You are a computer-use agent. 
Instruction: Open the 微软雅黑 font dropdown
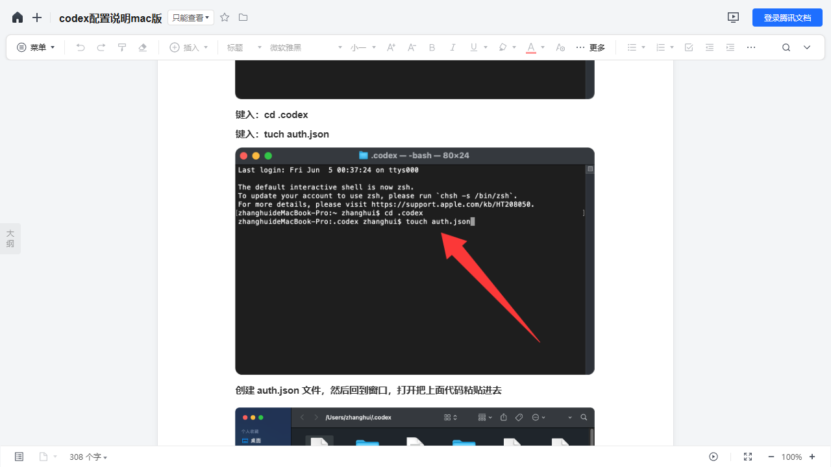click(x=306, y=47)
